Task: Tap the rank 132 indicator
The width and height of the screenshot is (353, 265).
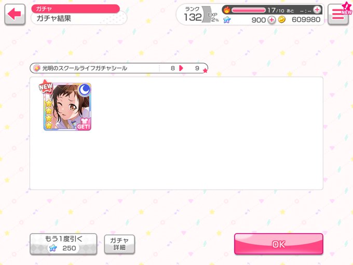Action: [193, 15]
